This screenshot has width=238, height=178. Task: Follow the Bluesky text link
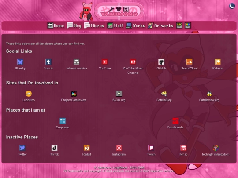(x=20, y=68)
